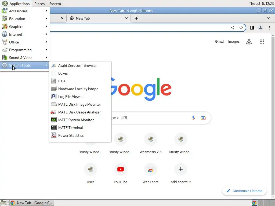Bookmark this tab with the star icon
This screenshot has width=275, height=206.
coord(241,28)
